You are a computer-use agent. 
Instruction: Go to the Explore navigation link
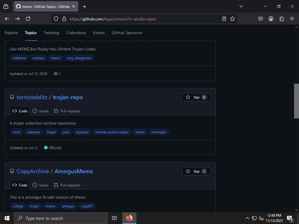11,33
